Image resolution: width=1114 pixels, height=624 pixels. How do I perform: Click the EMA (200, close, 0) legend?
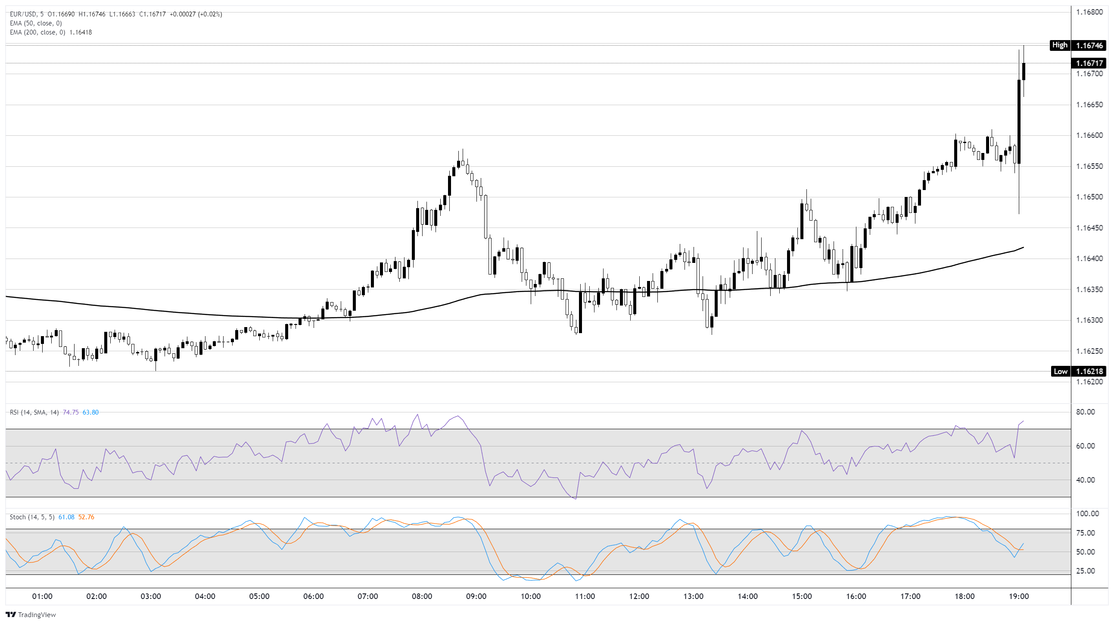(x=37, y=32)
